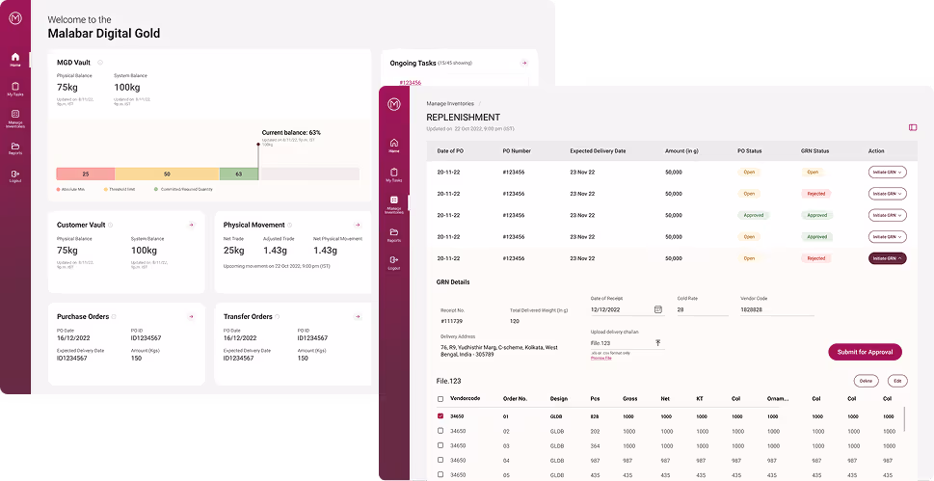Click Malabar logo in dashboard window sidebar
The image size is (934, 481).
14,18
